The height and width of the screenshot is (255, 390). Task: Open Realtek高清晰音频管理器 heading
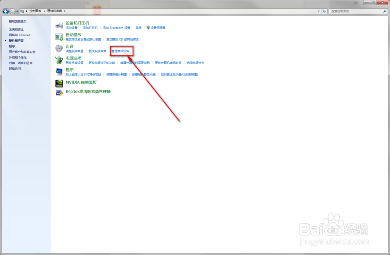(x=88, y=92)
